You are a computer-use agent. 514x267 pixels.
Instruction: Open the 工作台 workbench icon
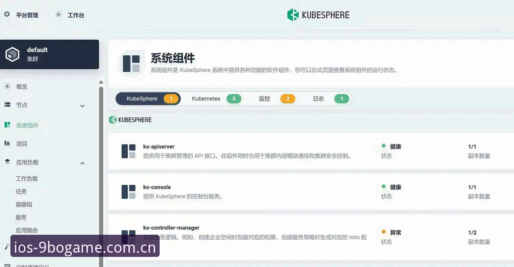click(59, 14)
